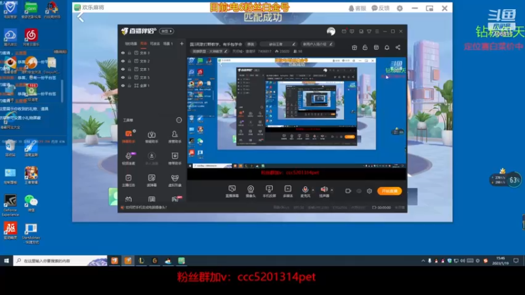The height and width of the screenshot is (295, 525).
Task: Open 反馈 in 欢乐麻将 title bar
Action: pos(381,8)
